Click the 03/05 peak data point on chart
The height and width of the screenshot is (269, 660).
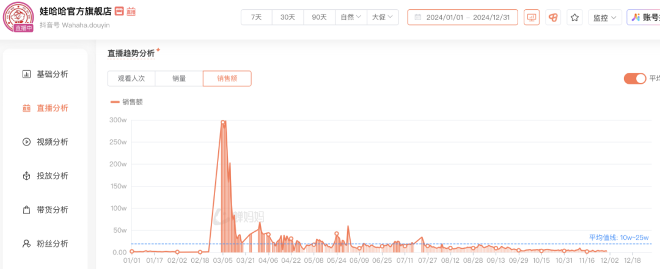[x=223, y=122]
